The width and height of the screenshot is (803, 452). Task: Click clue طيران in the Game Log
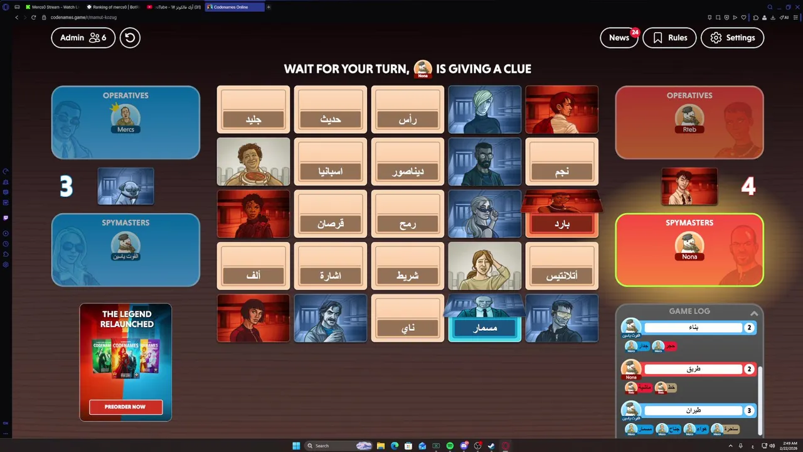[693, 411]
